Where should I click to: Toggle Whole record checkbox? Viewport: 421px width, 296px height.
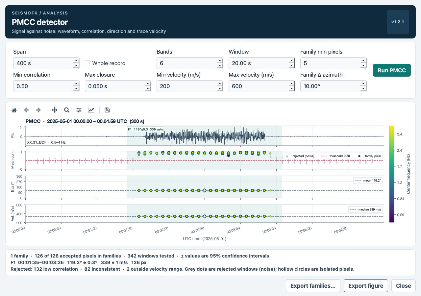(87, 63)
